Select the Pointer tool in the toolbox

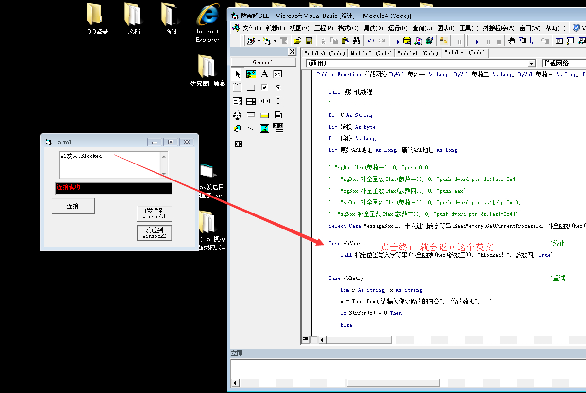point(238,74)
